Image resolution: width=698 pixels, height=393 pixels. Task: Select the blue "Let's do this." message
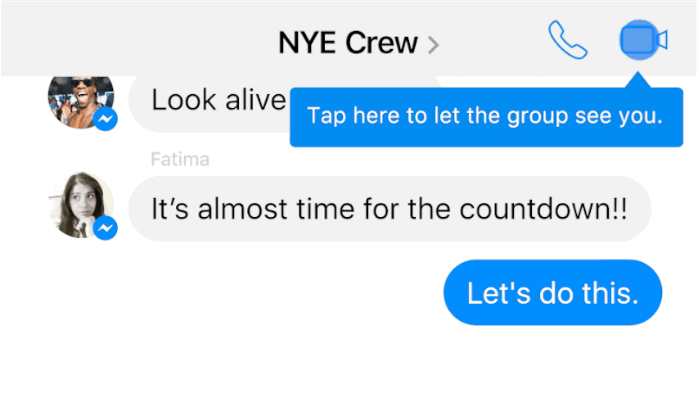tap(553, 293)
